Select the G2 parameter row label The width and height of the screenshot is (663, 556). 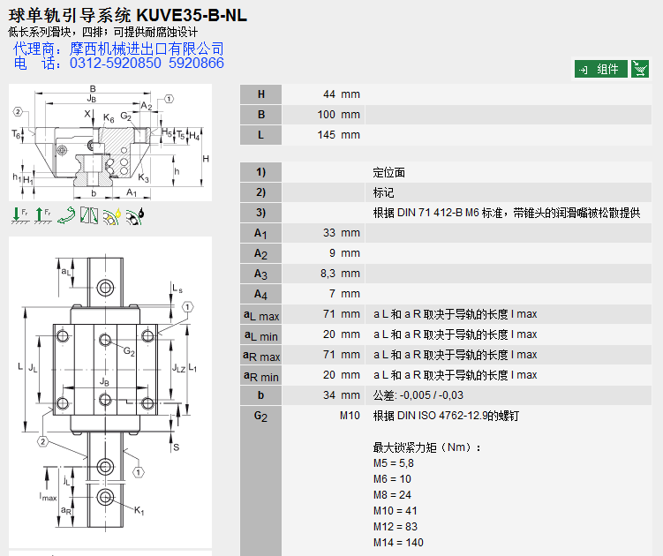click(260, 416)
